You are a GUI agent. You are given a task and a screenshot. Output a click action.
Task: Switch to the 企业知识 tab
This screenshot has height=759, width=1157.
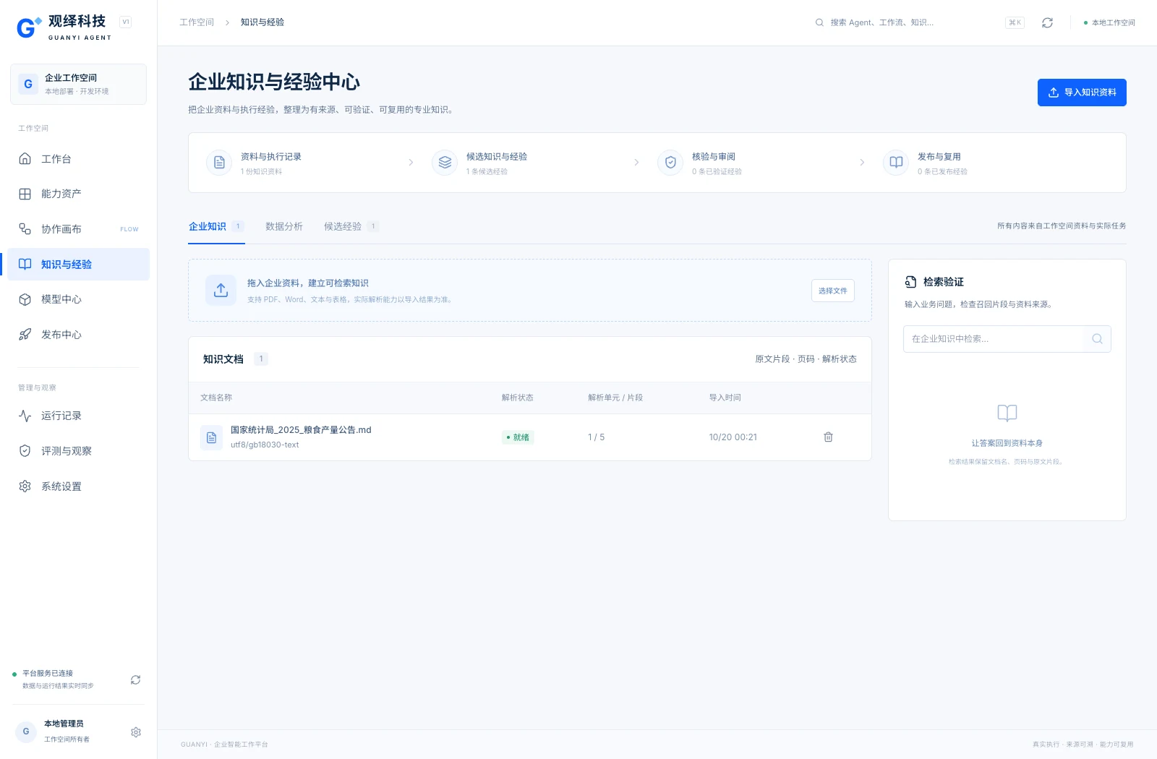[216, 227]
